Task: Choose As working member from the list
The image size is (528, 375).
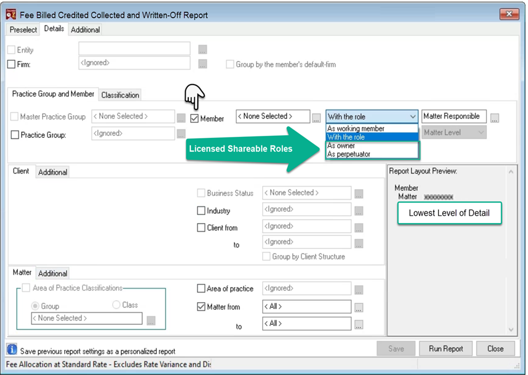Action: [372, 128]
